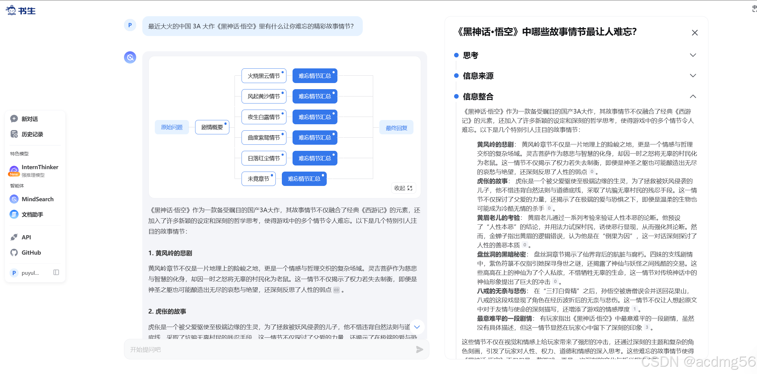This screenshot has height=374, width=757.
Task: Click the new chat plus icon
Action: [x=14, y=119]
